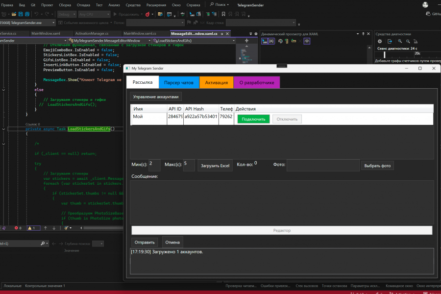Click the Отмена button

click(172, 242)
